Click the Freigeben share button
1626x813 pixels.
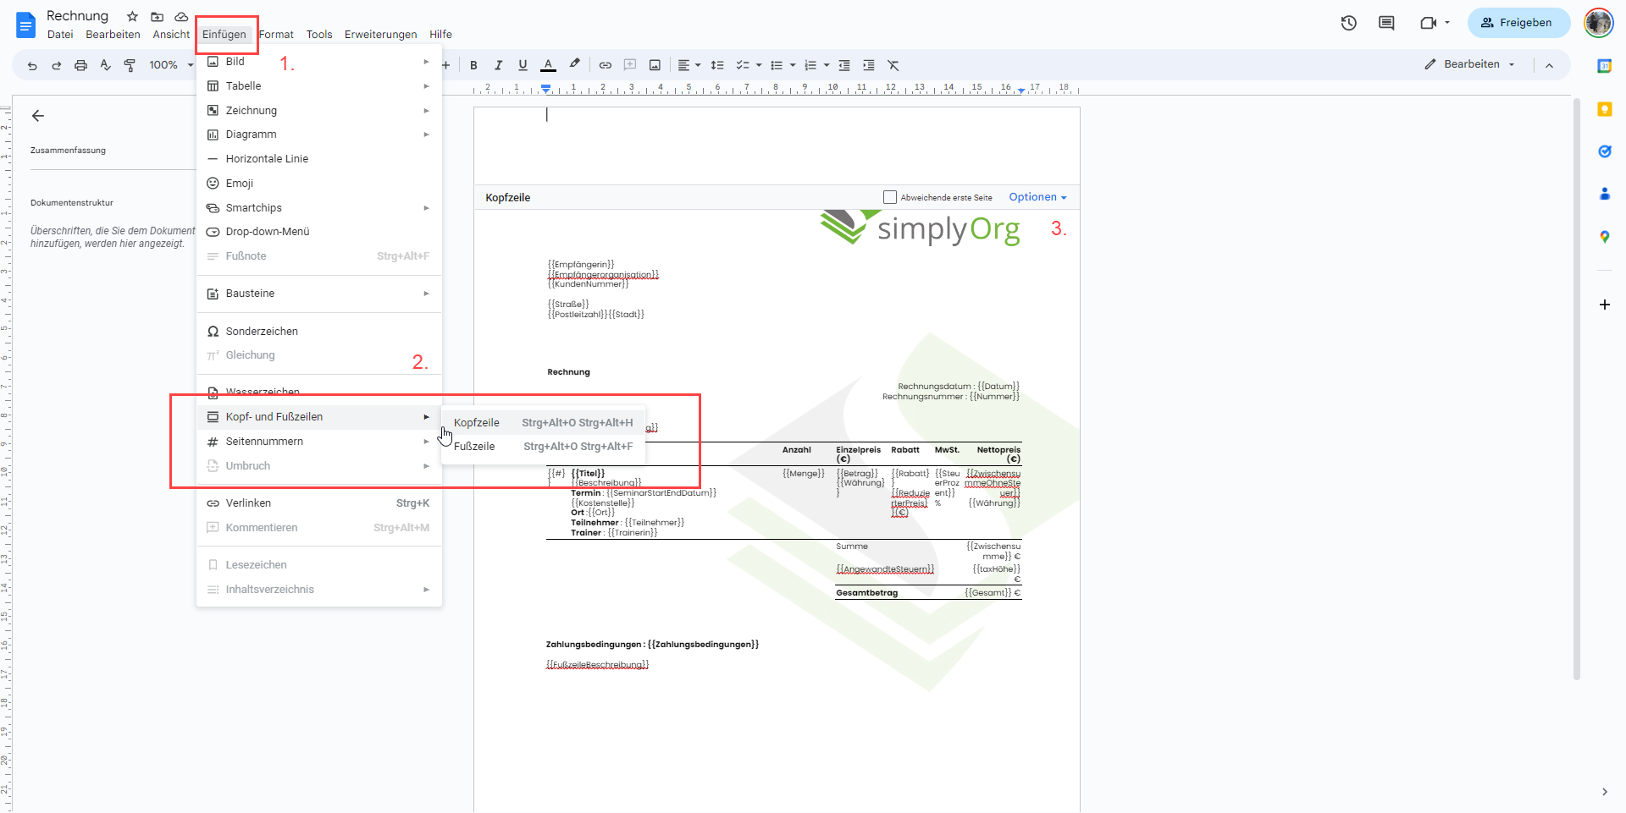click(1518, 23)
